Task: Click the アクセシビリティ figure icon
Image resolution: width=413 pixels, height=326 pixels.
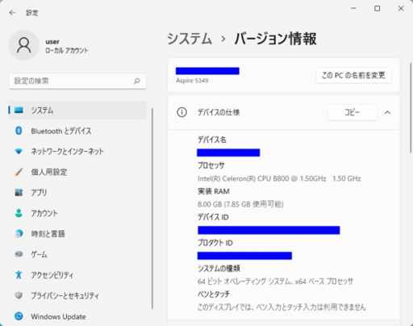Action: pyautogui.click(x=19, y=274)
